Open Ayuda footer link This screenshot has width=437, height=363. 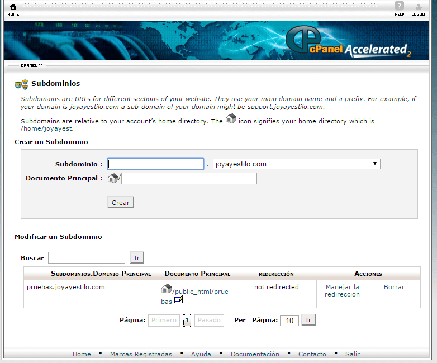click(201, 354)
